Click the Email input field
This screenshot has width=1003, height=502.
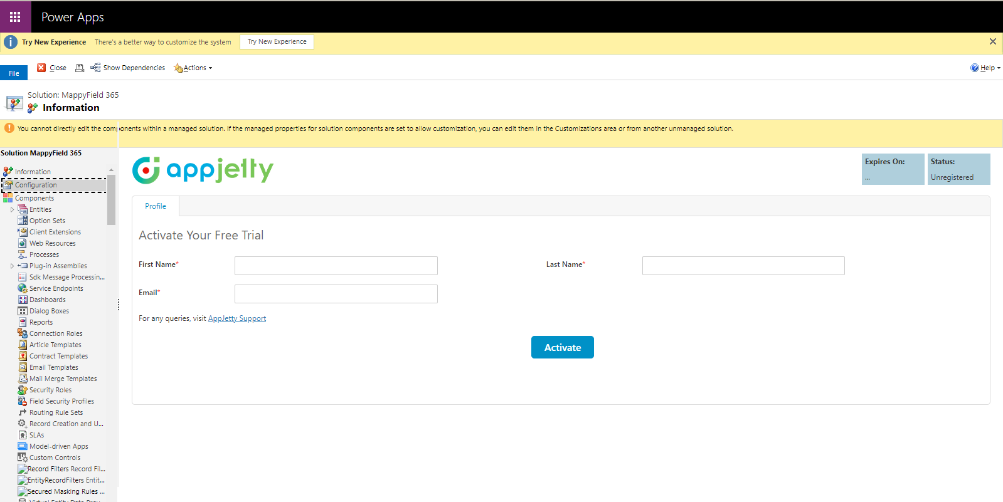click(x=336, y=294)
